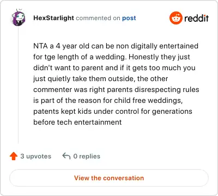Follow the blue 'post' link
The width and height of the screenshot is (218, 196).
[129, 18]
